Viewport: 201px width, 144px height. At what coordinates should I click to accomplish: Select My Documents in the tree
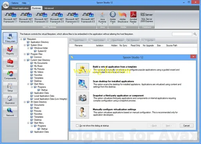[41, 63]
